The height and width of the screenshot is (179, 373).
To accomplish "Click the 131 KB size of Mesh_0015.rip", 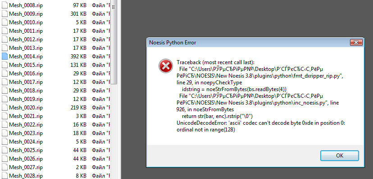I will [x=78, y=65].
